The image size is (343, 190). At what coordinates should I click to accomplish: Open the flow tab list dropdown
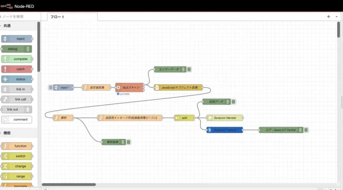(x=337, y=16)
